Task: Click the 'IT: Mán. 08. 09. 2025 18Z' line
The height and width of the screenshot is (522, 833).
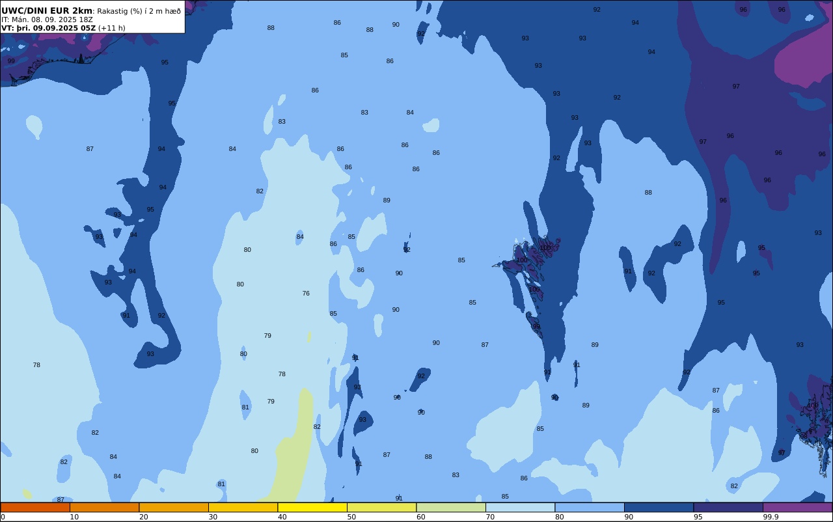Action: [47, 20]
